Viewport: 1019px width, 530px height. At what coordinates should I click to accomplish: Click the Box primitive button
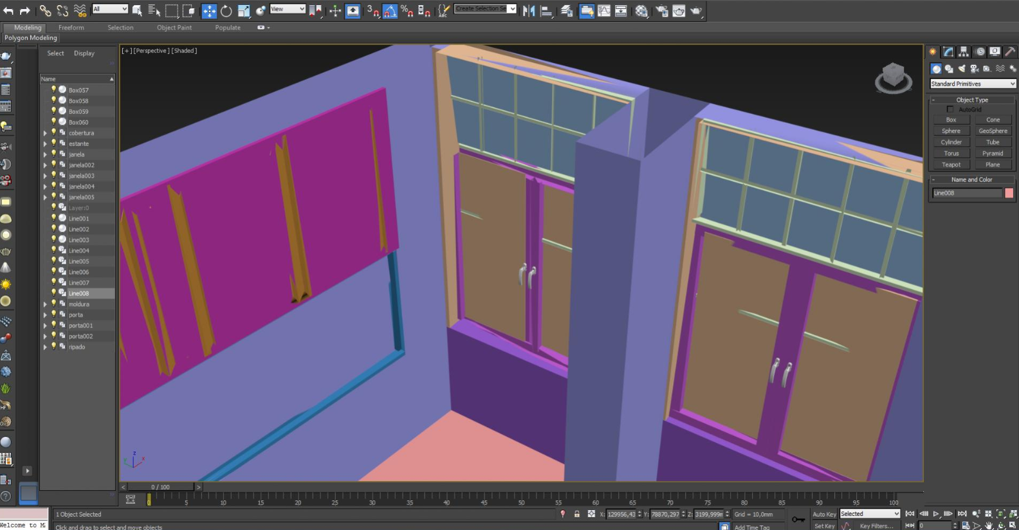click(951, 120)
